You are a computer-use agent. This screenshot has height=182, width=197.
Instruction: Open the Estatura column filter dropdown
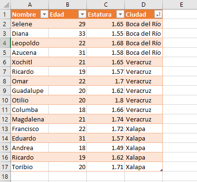[120, 14]
